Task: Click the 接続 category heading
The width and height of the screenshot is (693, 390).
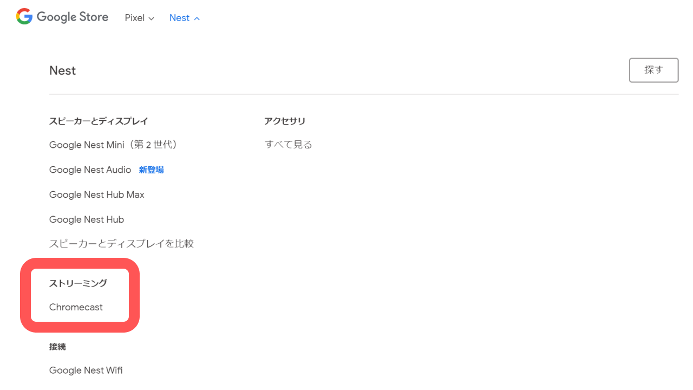Action: 57,347
